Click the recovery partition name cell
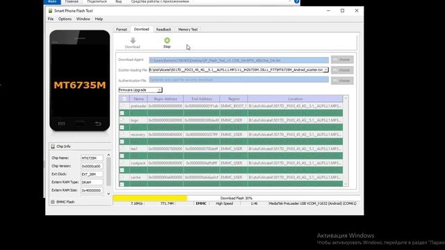Screen dimensions: 445x250 tap(138, 134)
